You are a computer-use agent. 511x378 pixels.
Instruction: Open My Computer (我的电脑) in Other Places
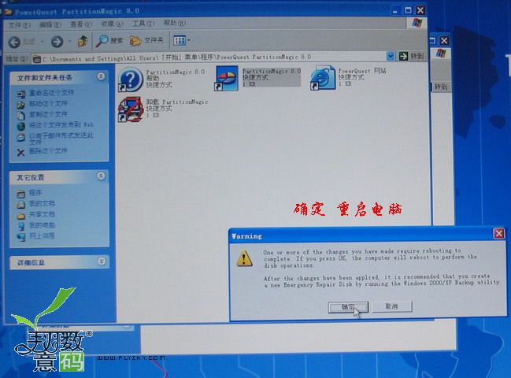click(42, 225)
